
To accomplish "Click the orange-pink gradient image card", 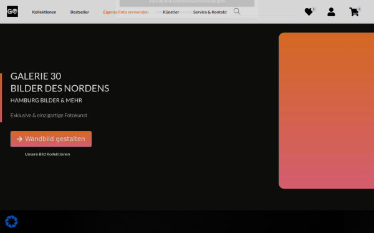I will click(x=326, y=111).
